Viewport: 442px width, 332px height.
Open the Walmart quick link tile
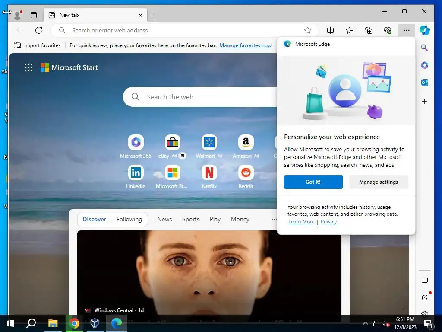tap(209, 147)
